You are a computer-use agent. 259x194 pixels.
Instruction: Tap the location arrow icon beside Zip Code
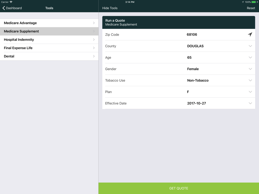pyautogui.click(x=250, y=34)
